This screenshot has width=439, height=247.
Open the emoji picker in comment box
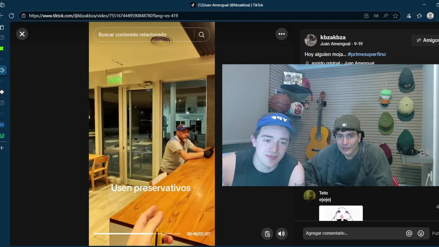(421, 234)
